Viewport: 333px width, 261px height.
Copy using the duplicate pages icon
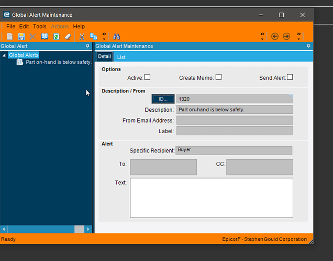click(93, 37)
